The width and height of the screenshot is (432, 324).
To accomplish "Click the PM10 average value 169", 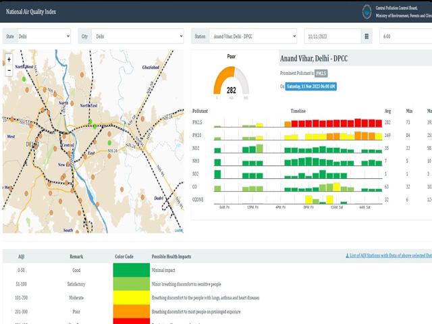I will (387, 135).
